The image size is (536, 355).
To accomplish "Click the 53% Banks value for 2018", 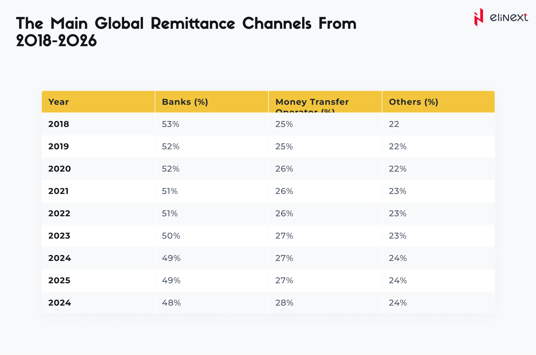I will point(170,124).
